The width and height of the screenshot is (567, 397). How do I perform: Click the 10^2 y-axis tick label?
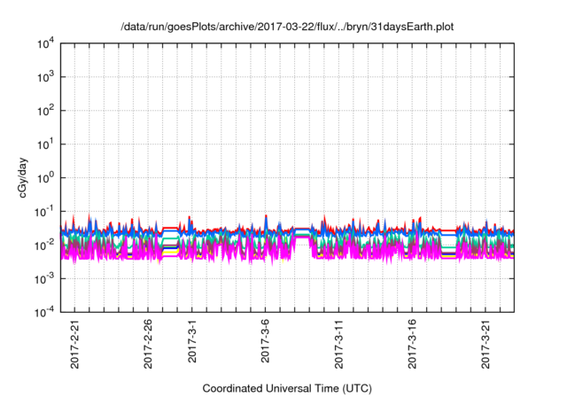point(46,112)
